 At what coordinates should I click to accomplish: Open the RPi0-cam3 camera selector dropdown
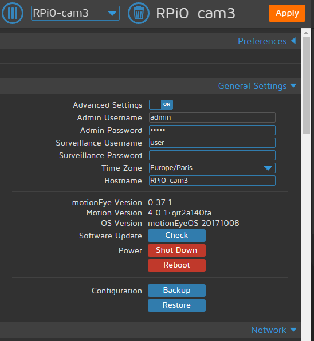(75, 13)
